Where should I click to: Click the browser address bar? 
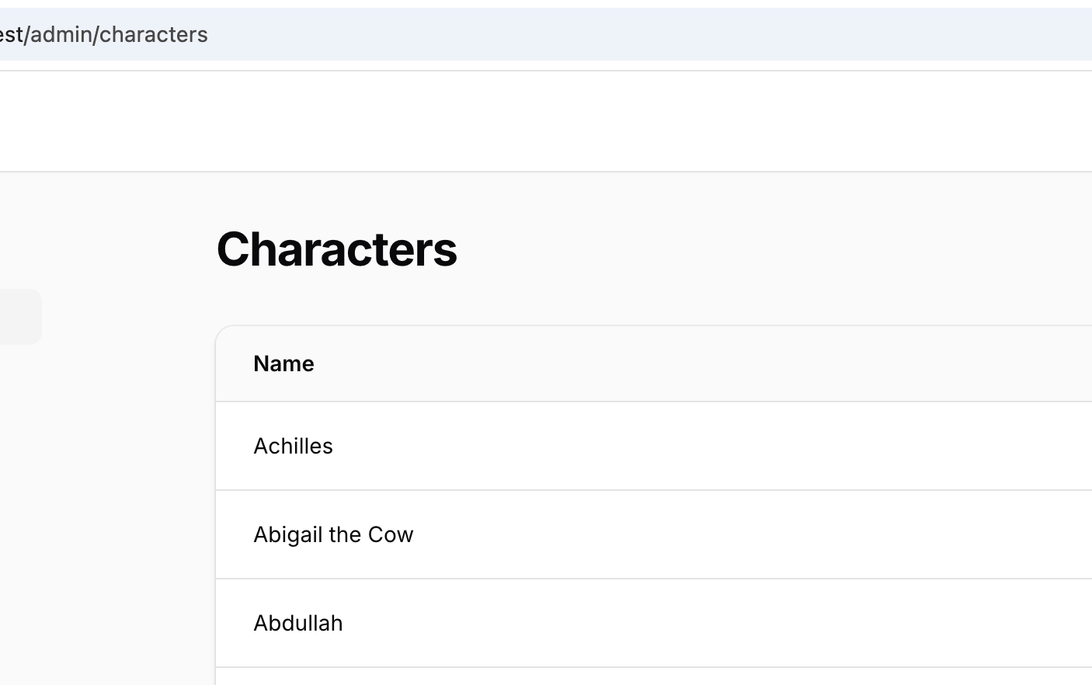point(466,34)
